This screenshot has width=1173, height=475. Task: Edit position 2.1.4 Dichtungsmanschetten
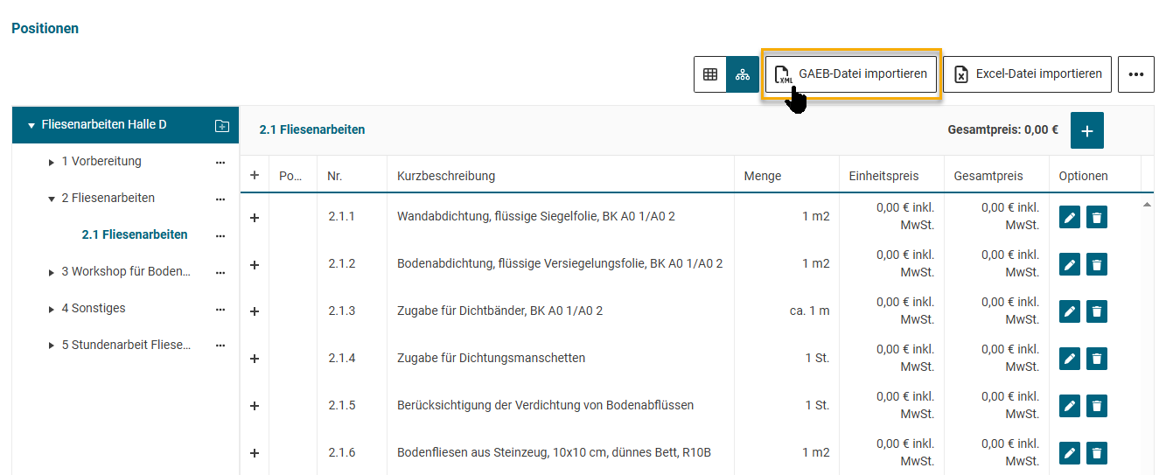tap(1069, 359)
